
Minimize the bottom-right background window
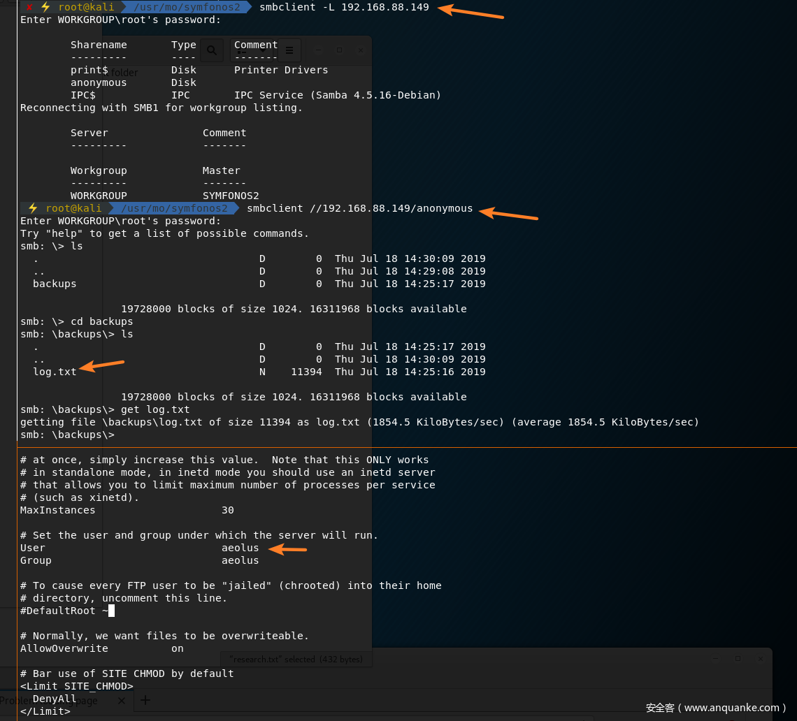[x=716, y=658]
